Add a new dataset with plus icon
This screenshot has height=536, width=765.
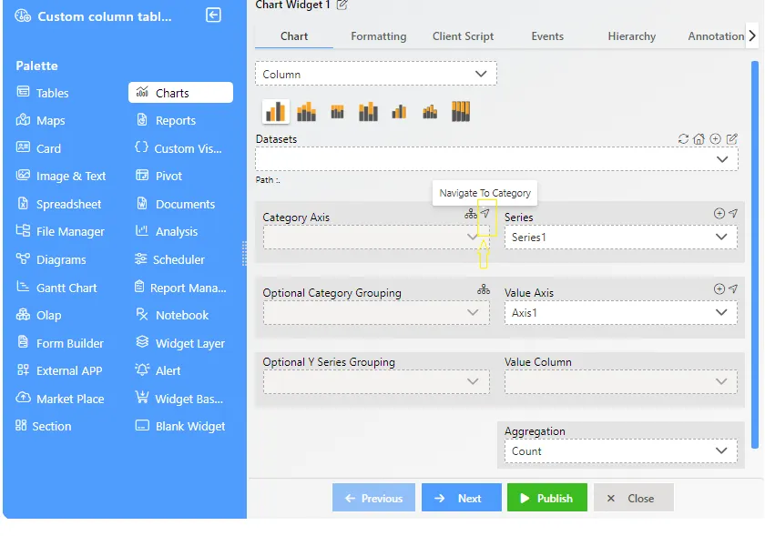[x=715, y=139]
